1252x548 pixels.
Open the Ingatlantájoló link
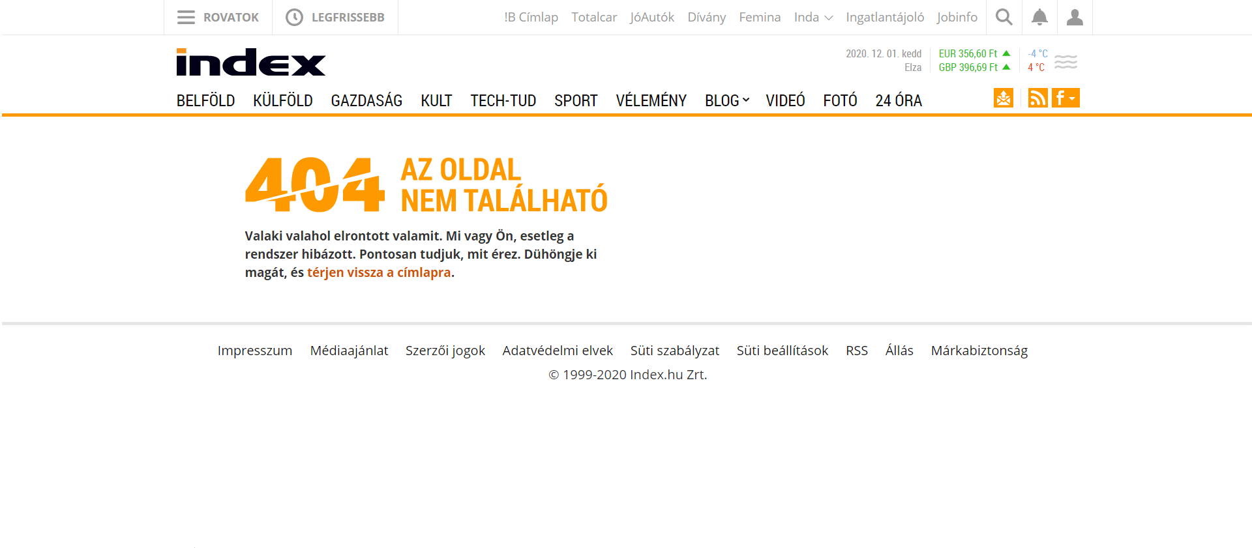click(885, 18)
